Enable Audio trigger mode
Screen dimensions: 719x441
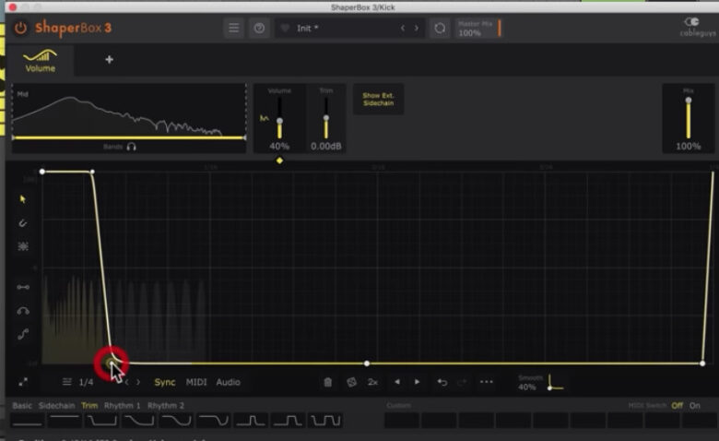[228, 382]
